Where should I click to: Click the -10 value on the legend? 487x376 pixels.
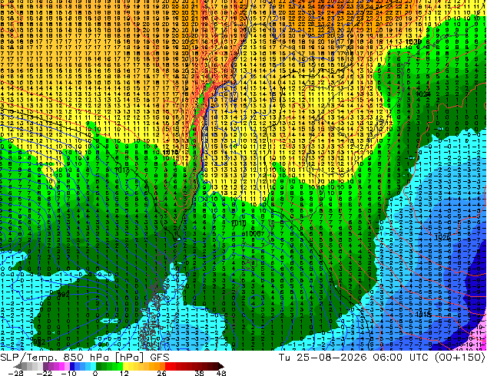tap(68, 373)
